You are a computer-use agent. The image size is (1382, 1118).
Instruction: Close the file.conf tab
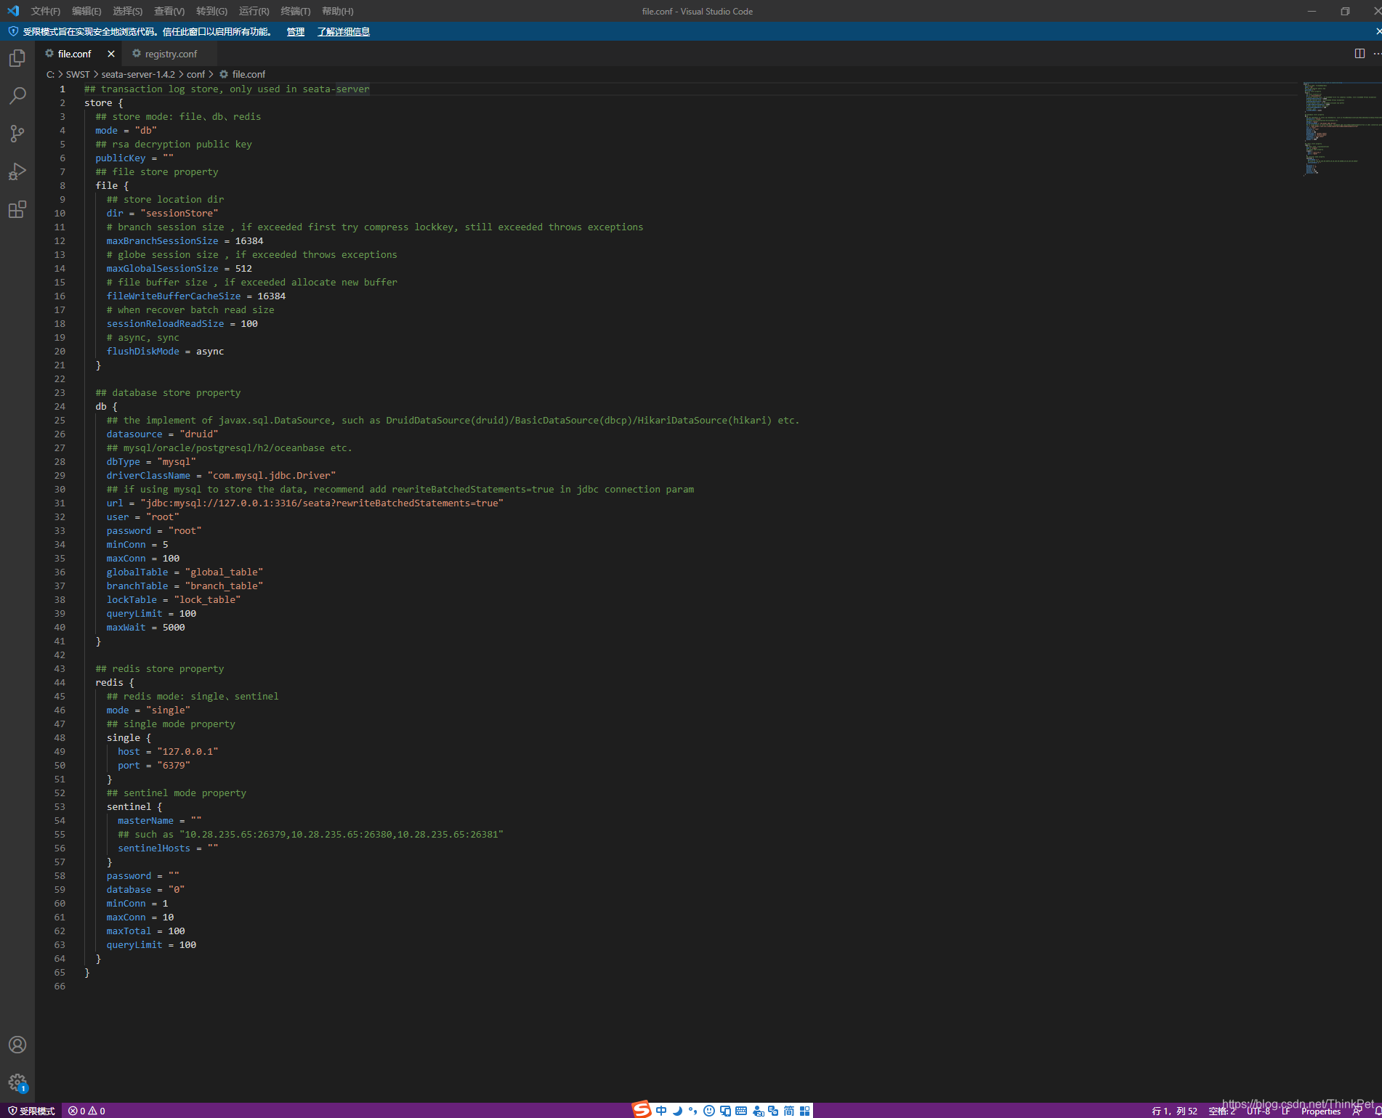(x=111, y=54)
